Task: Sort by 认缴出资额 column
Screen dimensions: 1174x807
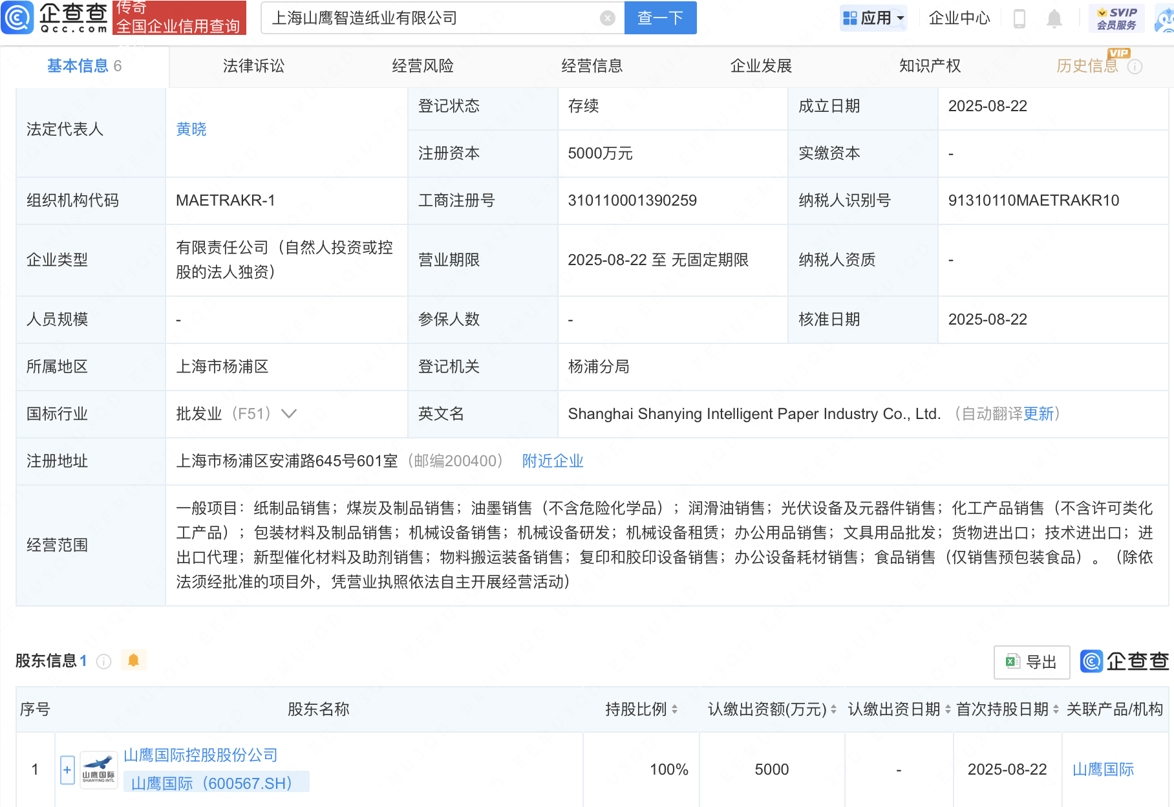Action: click(x=833, y=709)
